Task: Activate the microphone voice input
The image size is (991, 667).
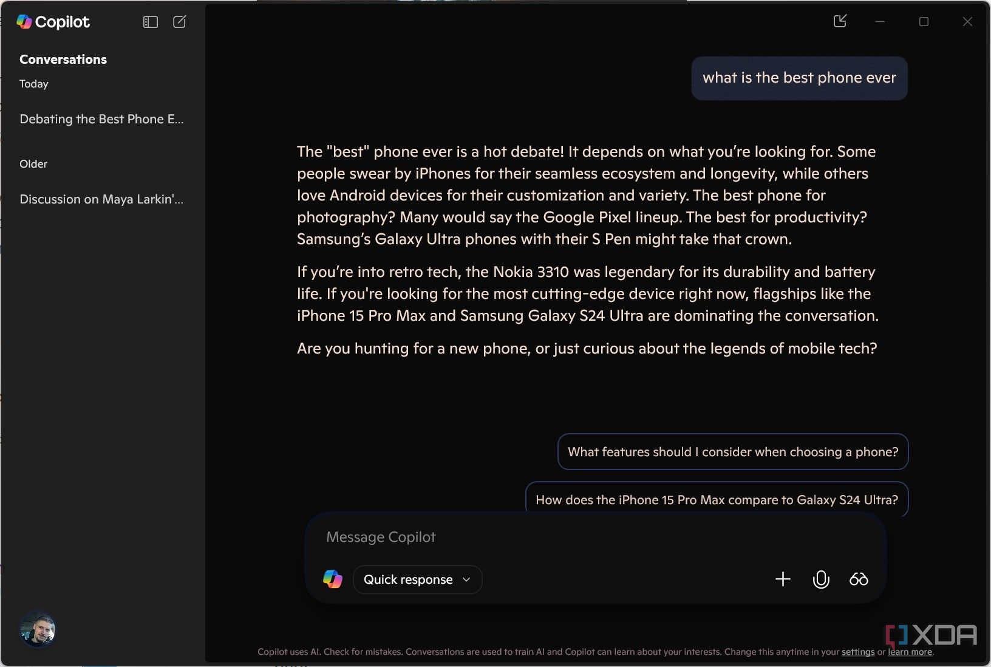Action: [820, 580]
